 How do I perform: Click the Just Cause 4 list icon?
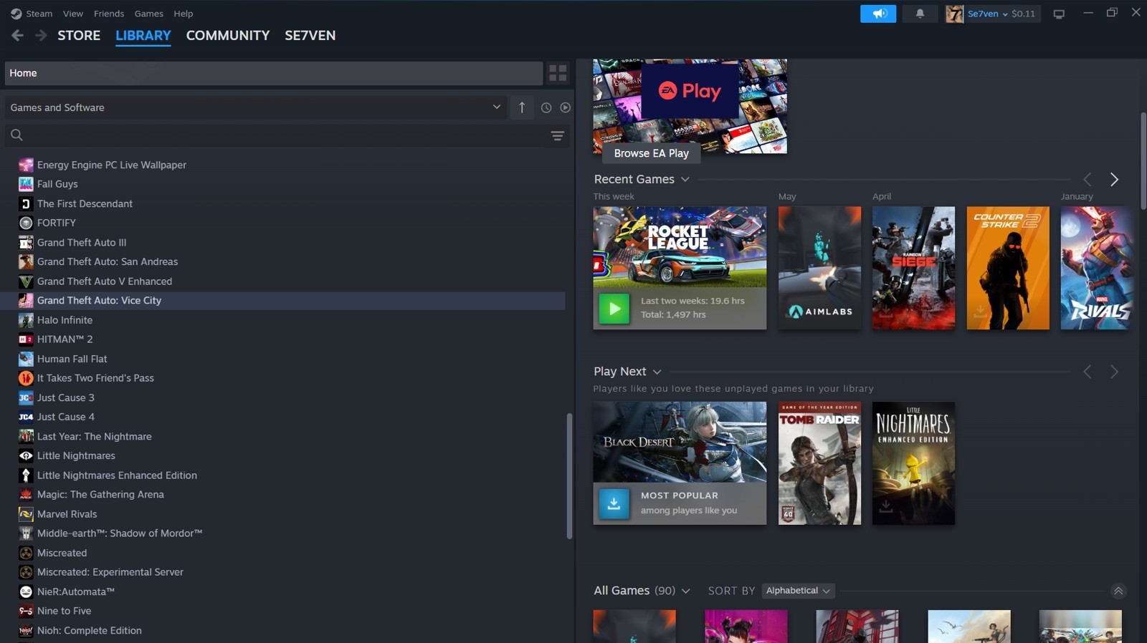(26, 417)
